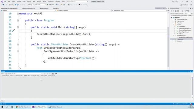Open the Any CPU platform dropdown
Screen dimensions: 194x109
40,5
